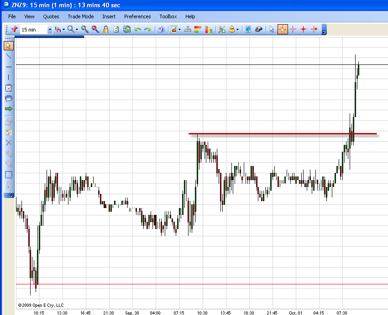This screenshot has width=388, height=315.
Task: Toggle the highlighted crosshair cursor mode
Action: [x=283, y=29]
